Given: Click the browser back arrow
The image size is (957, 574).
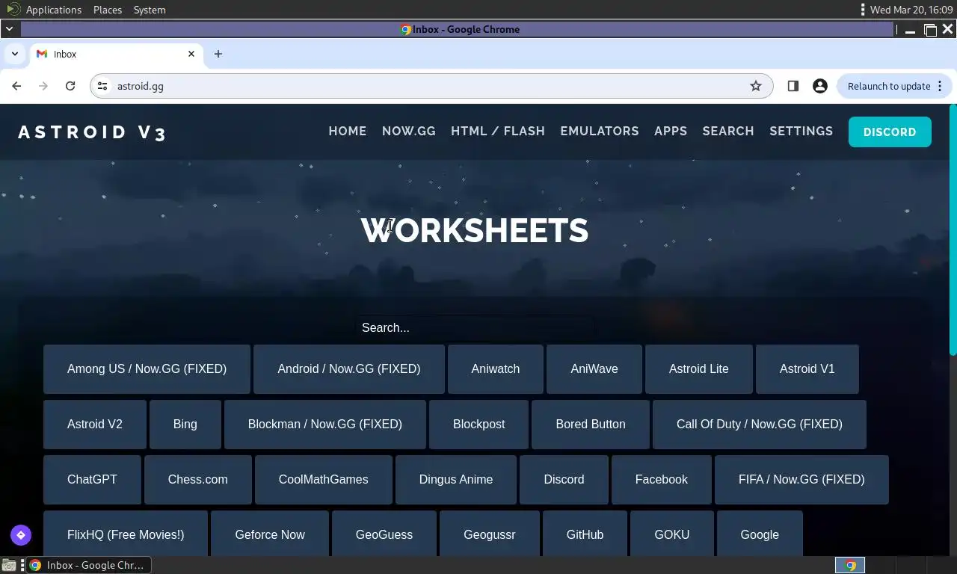Looking at the screenshot, I should tap(16, 86).
